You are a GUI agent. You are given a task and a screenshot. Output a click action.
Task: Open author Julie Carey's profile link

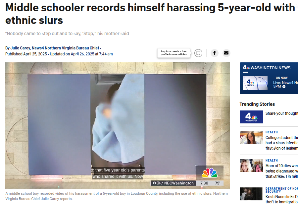(55, 48)
